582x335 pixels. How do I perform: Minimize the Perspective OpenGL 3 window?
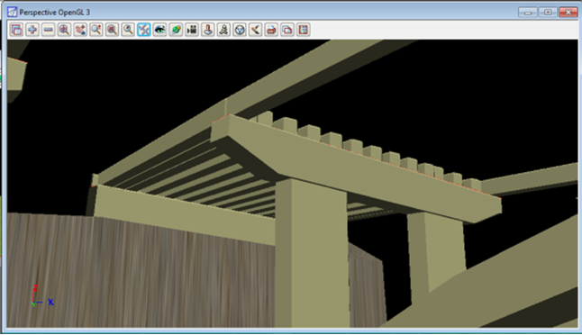pos(528,13)
